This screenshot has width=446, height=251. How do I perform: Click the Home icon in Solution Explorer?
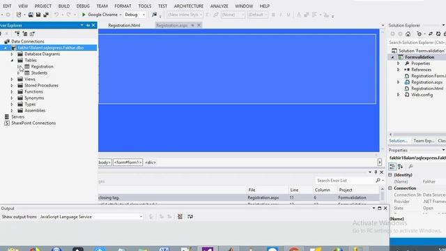pos(408,34)
